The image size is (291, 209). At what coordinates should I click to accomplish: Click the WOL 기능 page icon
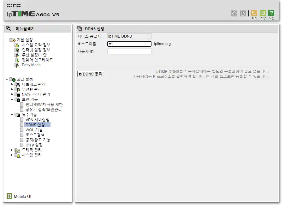22,130
